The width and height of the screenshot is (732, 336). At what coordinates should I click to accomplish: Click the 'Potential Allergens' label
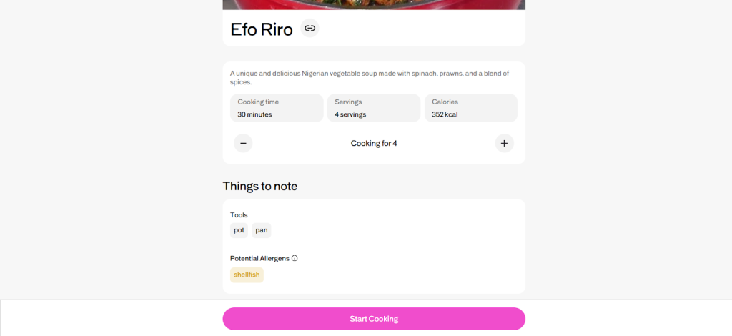pyautogui.click(x=259, y=258)
